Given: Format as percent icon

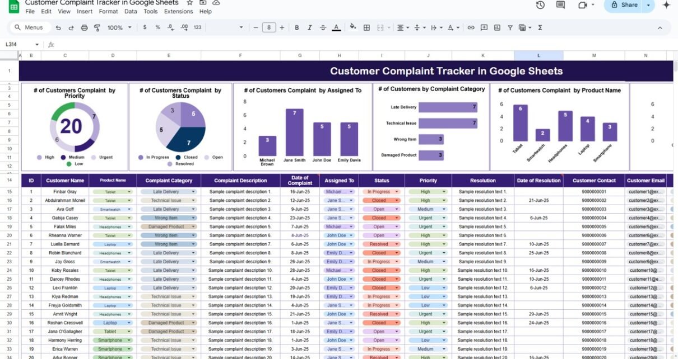Looking at the screenshot, I should click(x=157, y=27).
